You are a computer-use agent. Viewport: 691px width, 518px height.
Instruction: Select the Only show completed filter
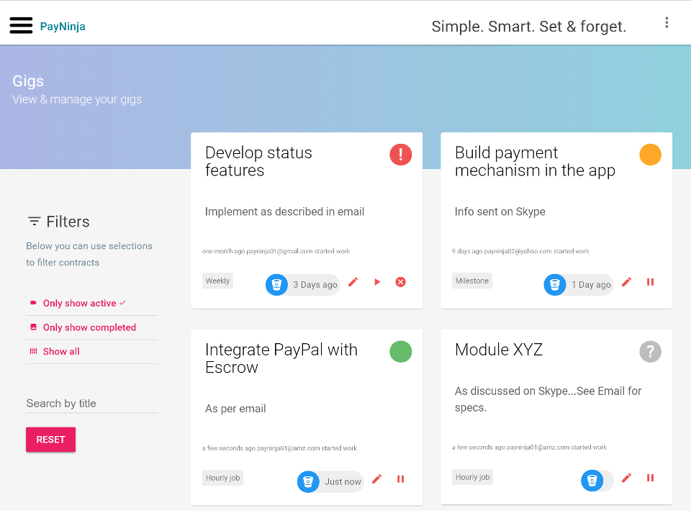[x=89, y=327]
